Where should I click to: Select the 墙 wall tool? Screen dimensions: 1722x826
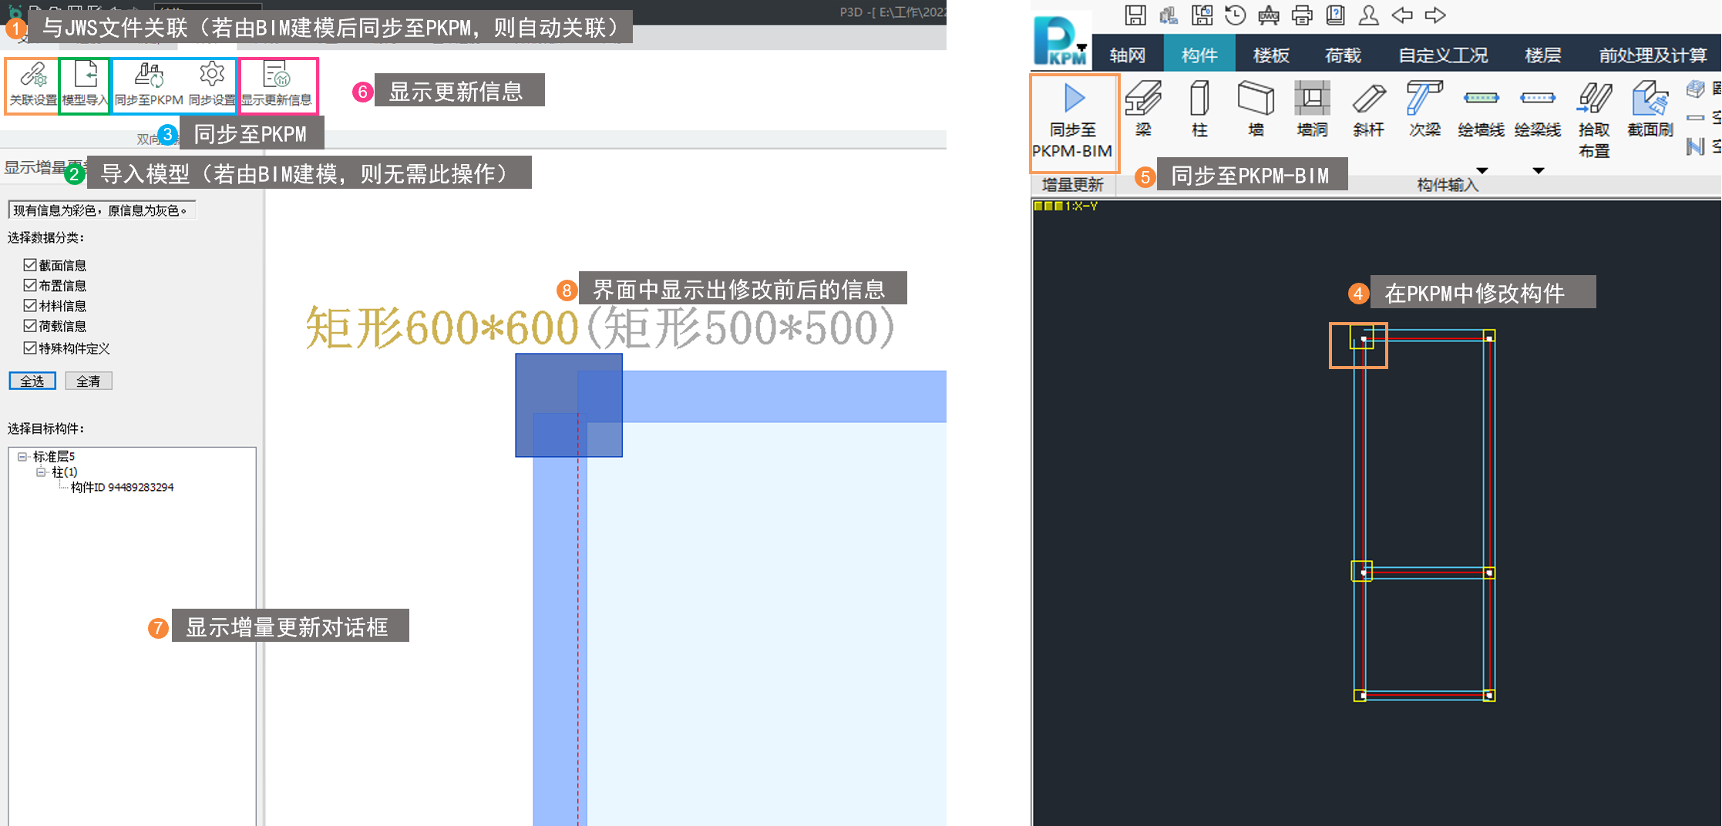point(1256,109)
